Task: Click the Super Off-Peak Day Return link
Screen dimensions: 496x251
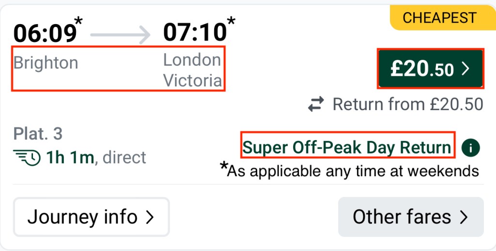Action: tap(347, 147)
